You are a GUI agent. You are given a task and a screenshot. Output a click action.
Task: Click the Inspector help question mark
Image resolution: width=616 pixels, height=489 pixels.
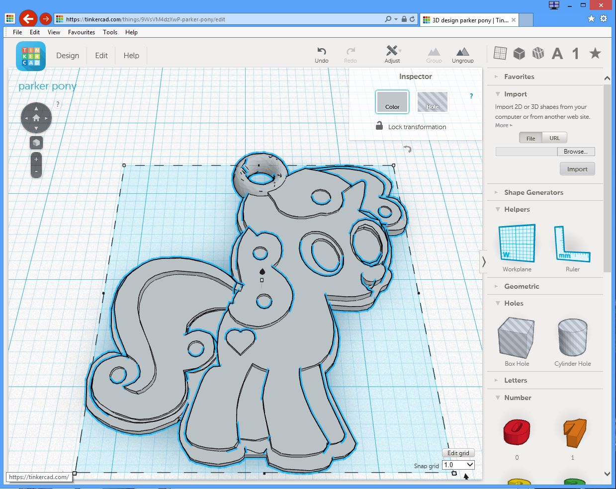471,96
